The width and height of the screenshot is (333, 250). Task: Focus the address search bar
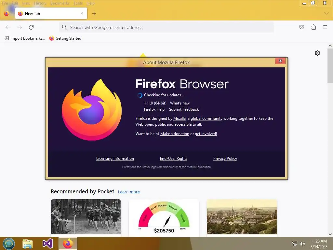(166, 27)
